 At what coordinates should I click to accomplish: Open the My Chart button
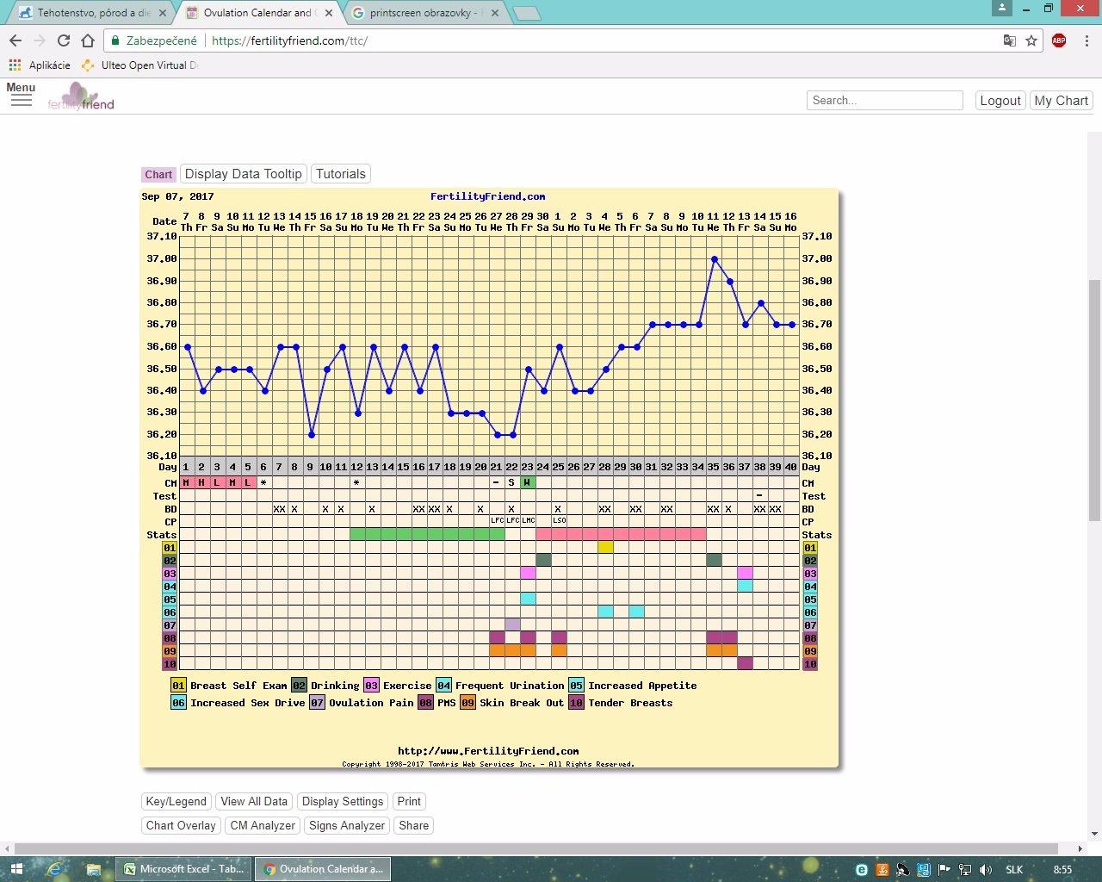pos(1061,101)
